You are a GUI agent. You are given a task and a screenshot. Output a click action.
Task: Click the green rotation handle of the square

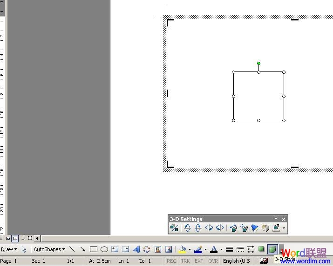258,63
